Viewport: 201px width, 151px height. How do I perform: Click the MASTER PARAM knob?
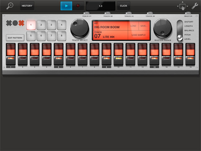click(162, 29)
